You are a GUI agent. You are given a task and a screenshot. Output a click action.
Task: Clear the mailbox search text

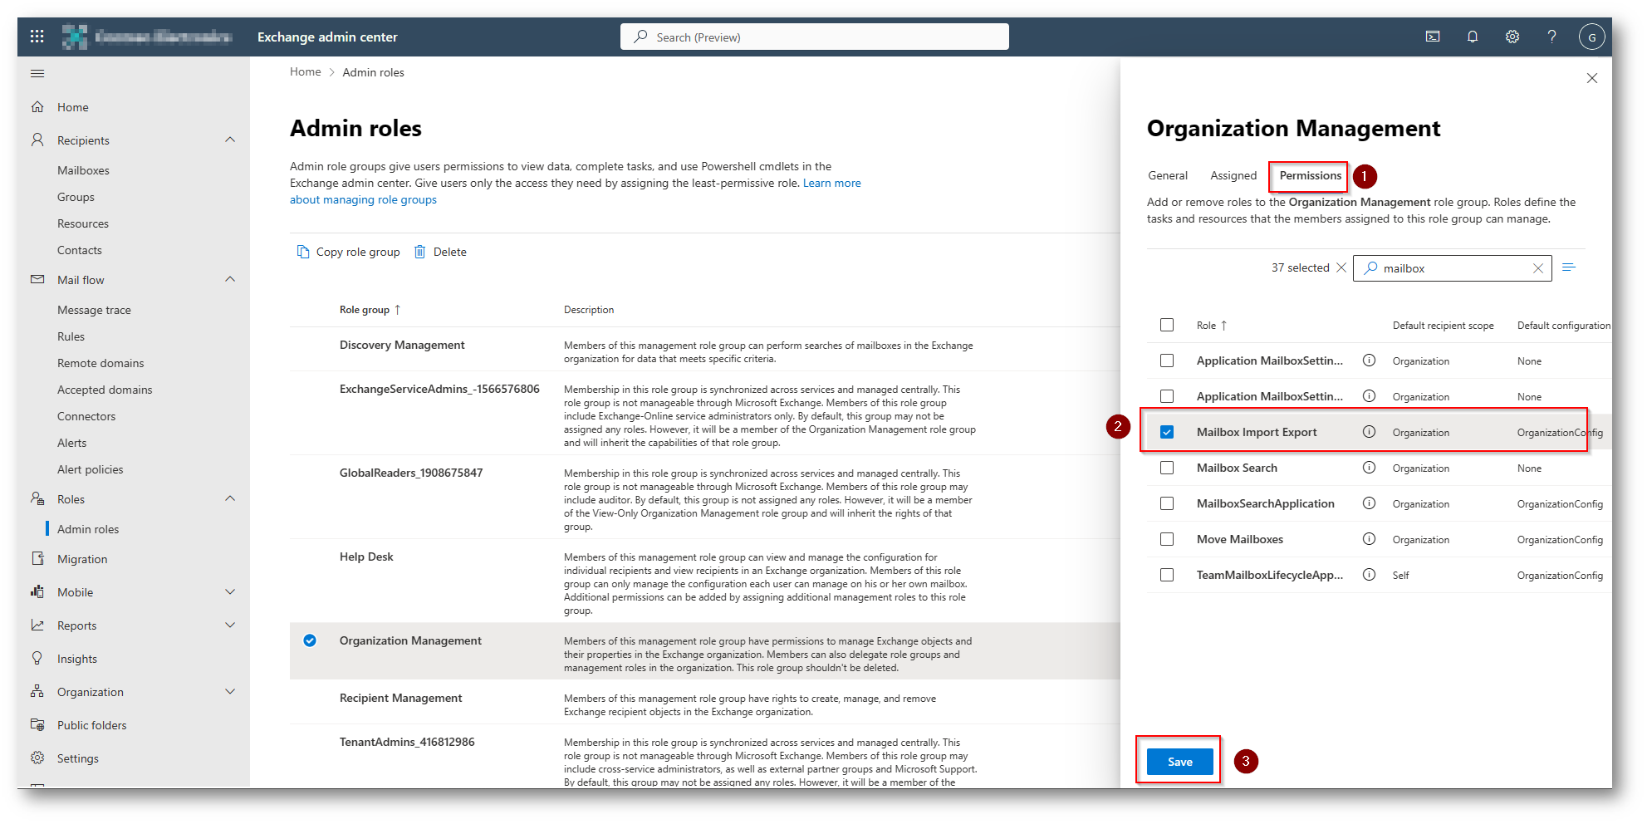[1538, 268]
